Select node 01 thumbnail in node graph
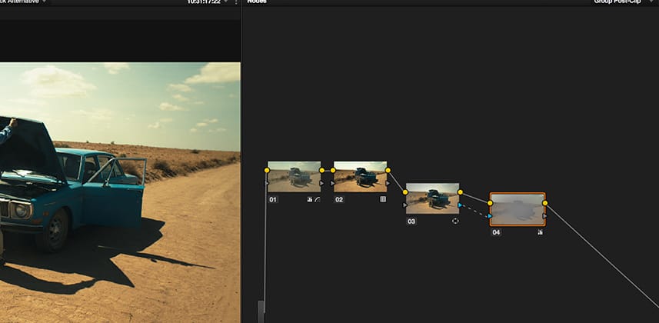The width and height of the screenshot is (659, 323). (x=295, y=177)
